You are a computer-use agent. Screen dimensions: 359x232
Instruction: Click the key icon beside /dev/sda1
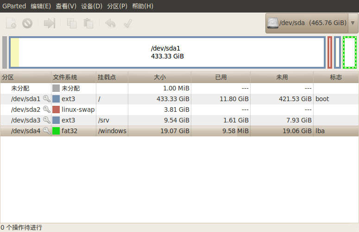pos(46,98)
